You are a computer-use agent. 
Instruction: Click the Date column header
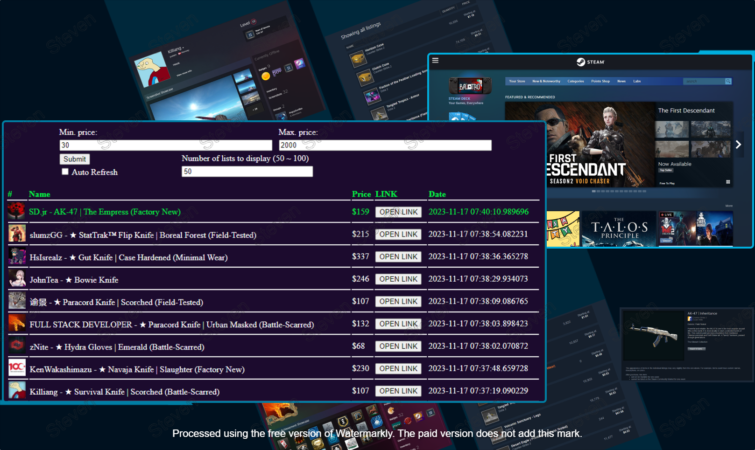pyautogui.click(x=437, y=194)
